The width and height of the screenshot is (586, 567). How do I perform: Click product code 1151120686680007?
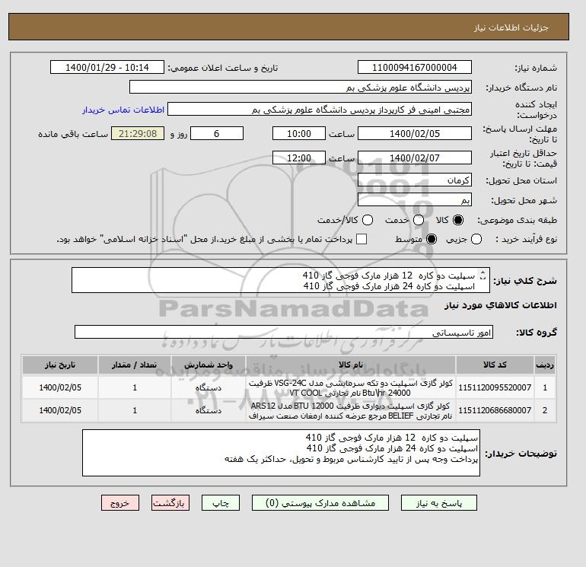[x=495, y=410]
